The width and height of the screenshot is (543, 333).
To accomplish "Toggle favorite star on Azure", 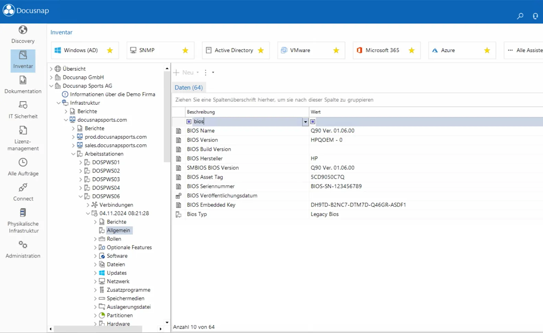I will 487,50.
